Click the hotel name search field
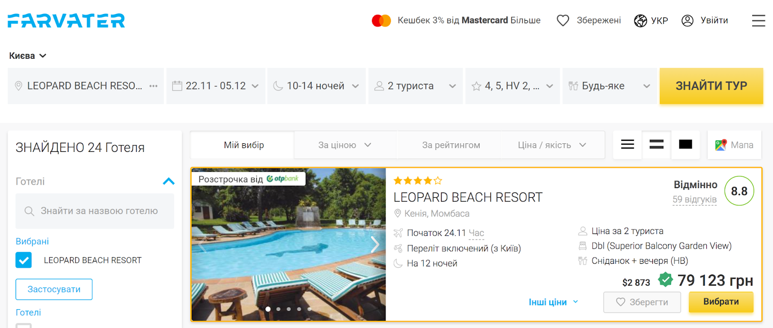 pos(95,211)
